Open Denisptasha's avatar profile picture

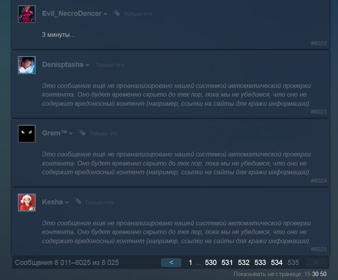coord(27,65)
